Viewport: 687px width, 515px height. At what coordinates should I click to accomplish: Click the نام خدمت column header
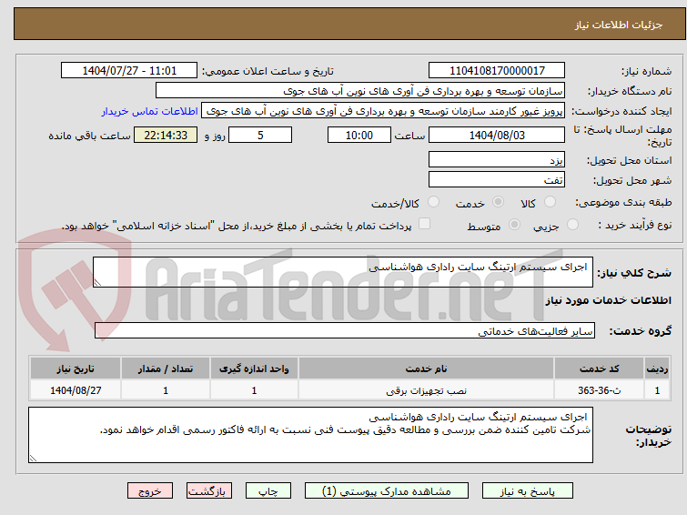click(x=427, y=369)
